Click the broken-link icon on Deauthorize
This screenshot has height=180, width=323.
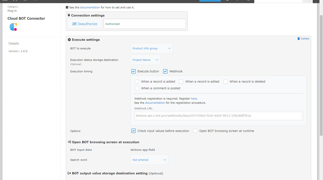(x=74, y=24)
